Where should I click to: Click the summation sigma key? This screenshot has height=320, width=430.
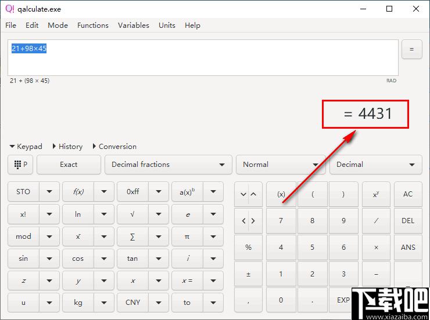pos(132,237)
